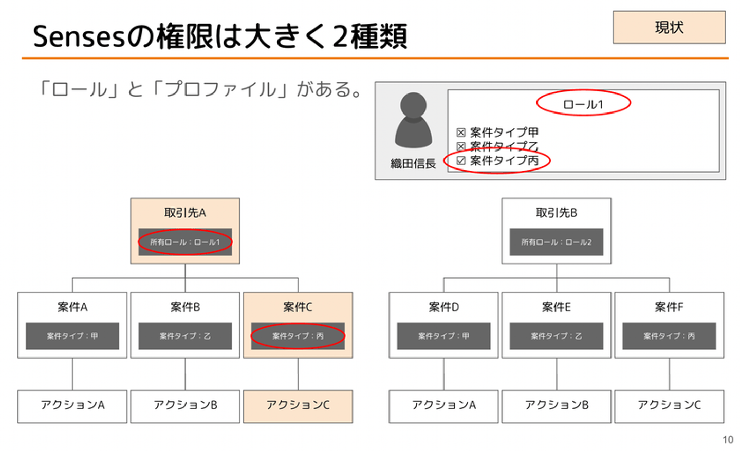Click 案件タイプ:甲 tag inside 案件A
Image resolution: width=740 pixels, height=451 pixels.
[72, 336]
